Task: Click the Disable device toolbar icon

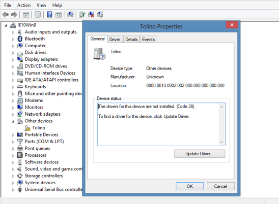Action: coord(100,15)
